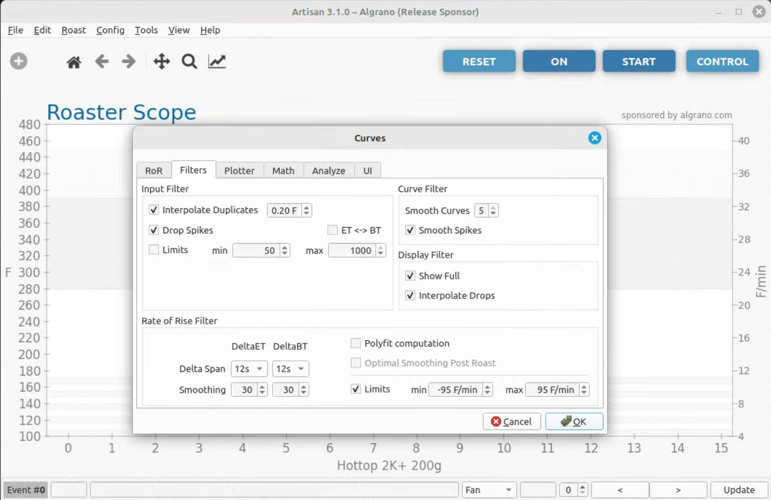Image resolution: width=771 pixels, height=500 pixels.
Task: Click the CONTROL button
Action: 722,61
